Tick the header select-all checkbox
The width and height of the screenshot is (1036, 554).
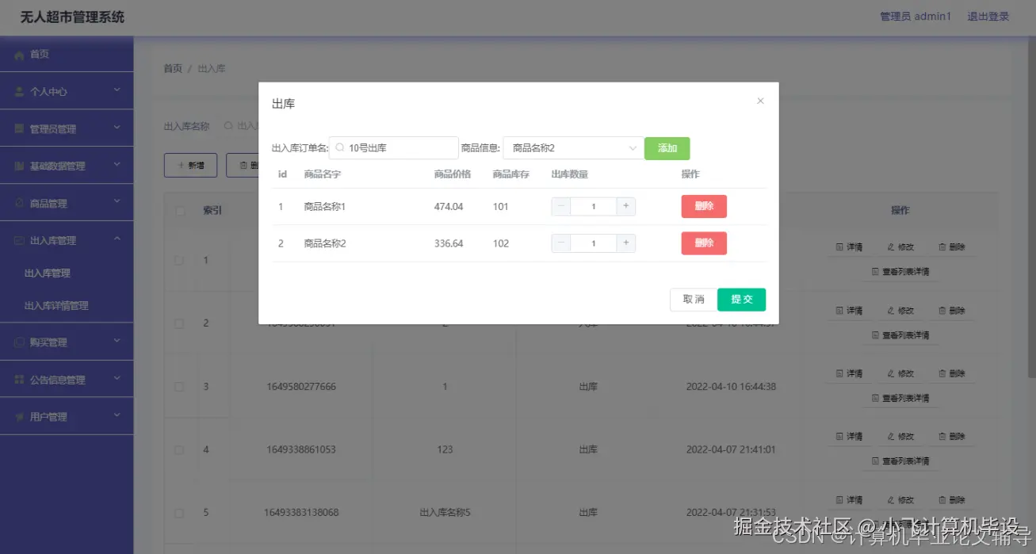point(179,210)
